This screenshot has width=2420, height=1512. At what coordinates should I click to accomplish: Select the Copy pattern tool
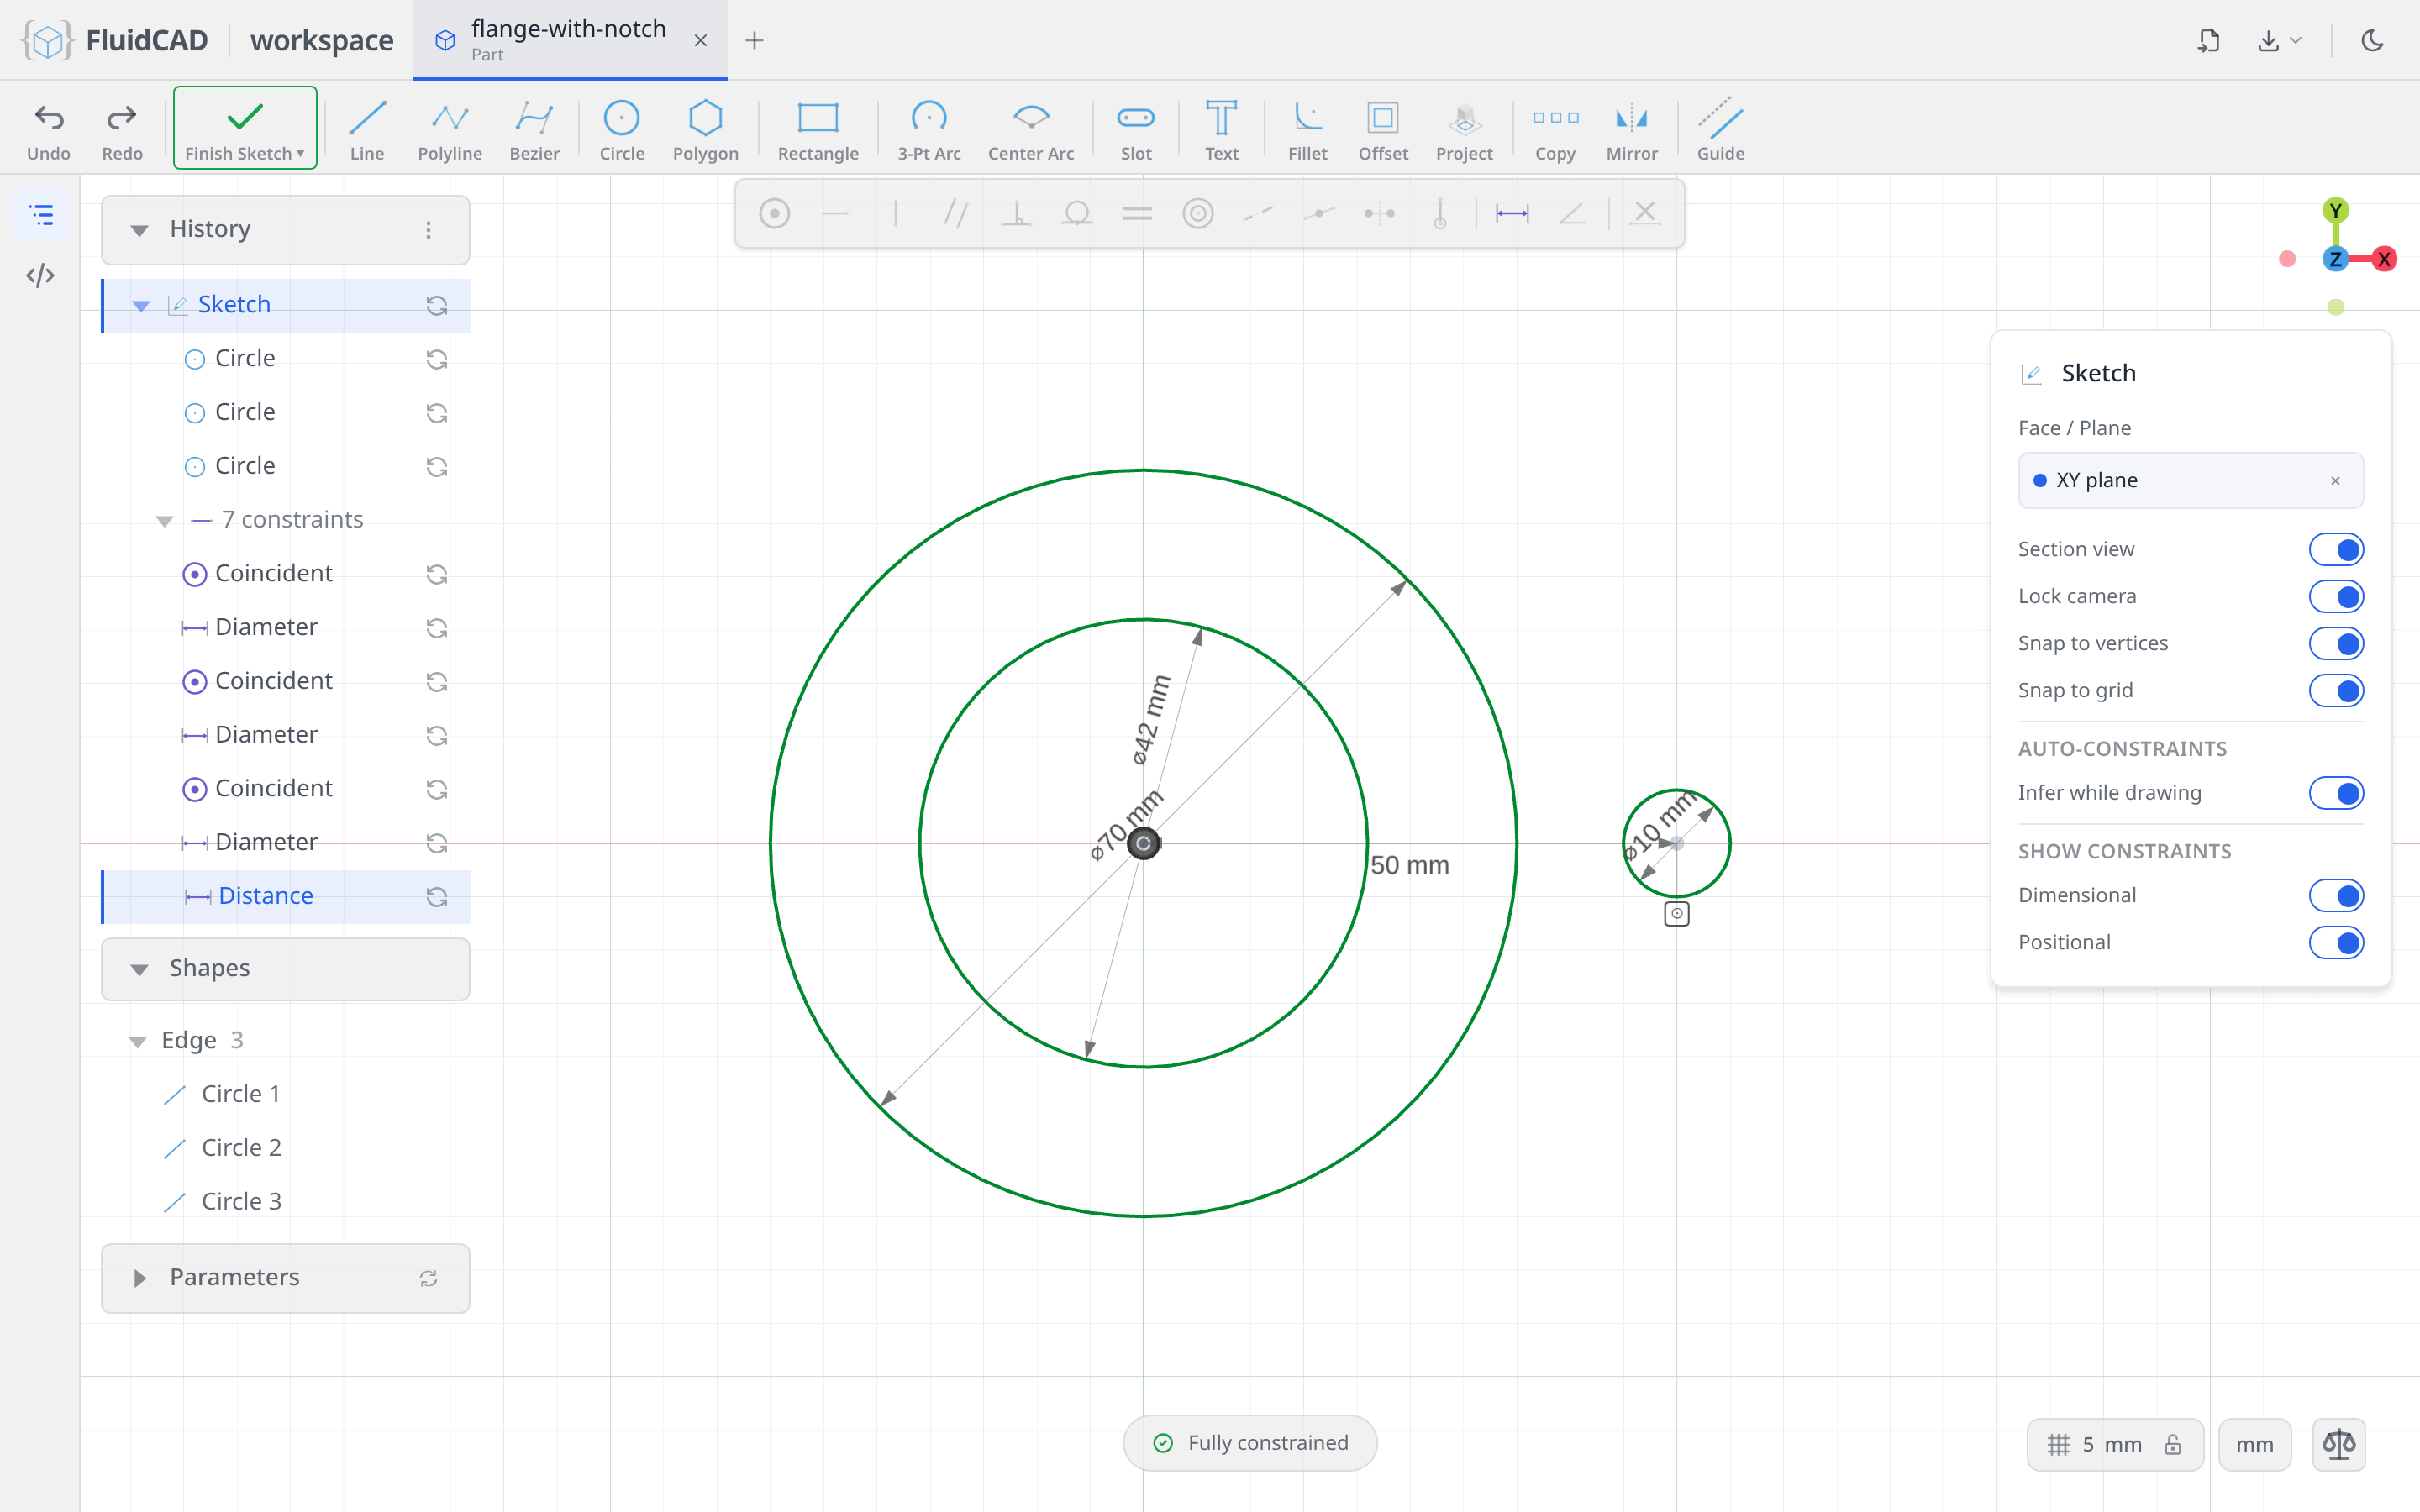(x=1555, y=130)
